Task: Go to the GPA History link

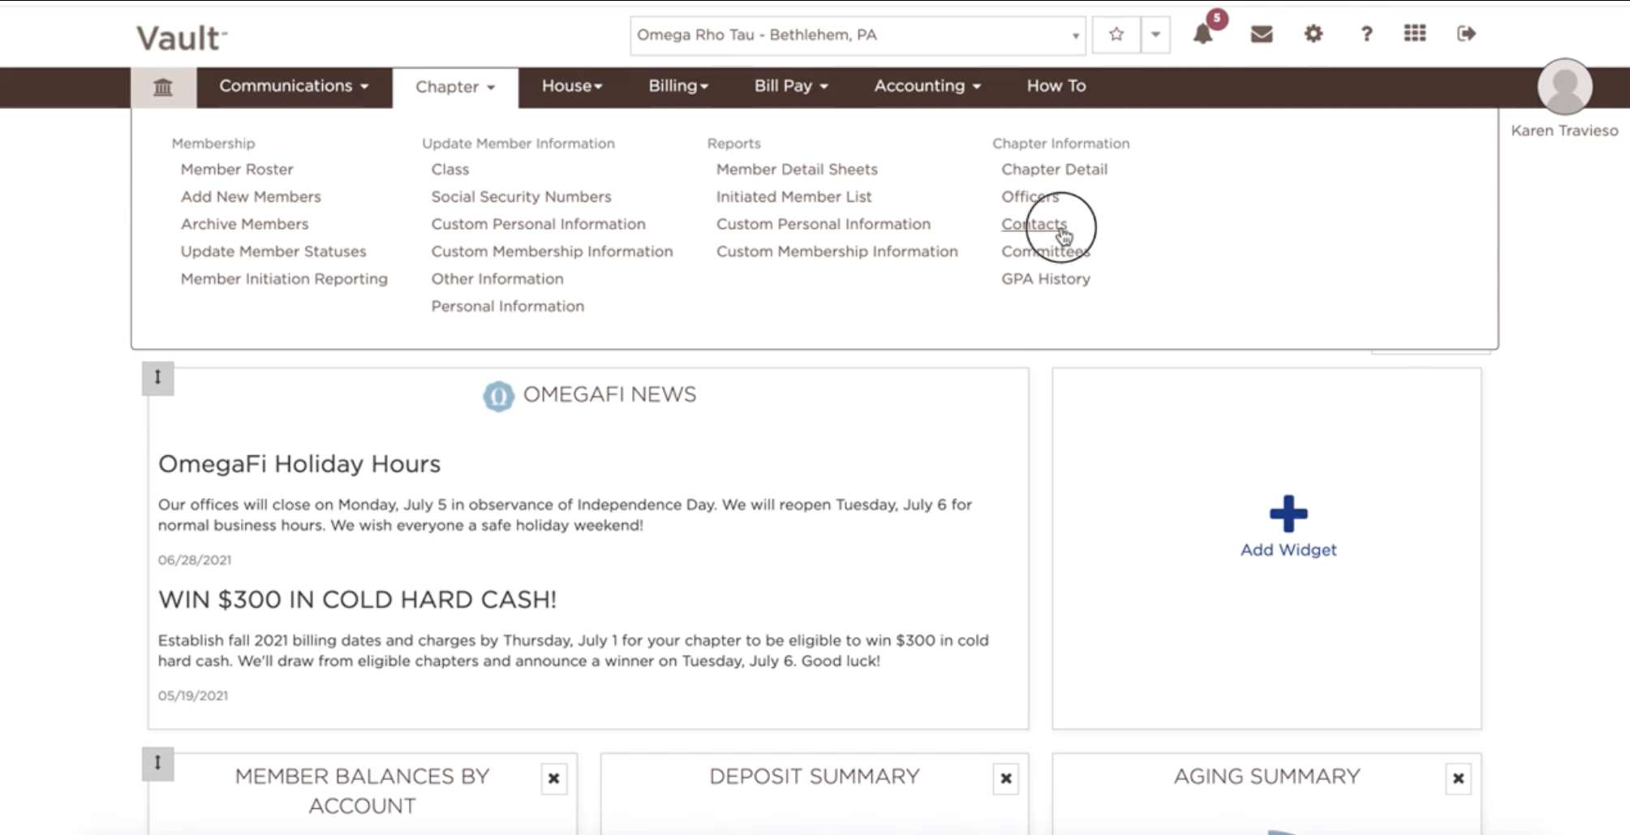Action: 1045,278
